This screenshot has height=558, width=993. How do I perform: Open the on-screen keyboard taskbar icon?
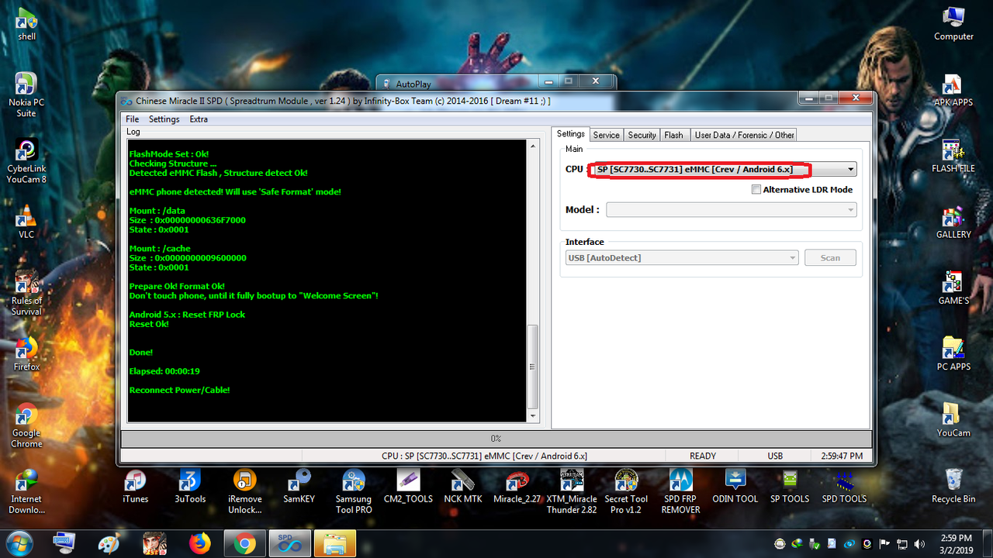coord(64,544)
